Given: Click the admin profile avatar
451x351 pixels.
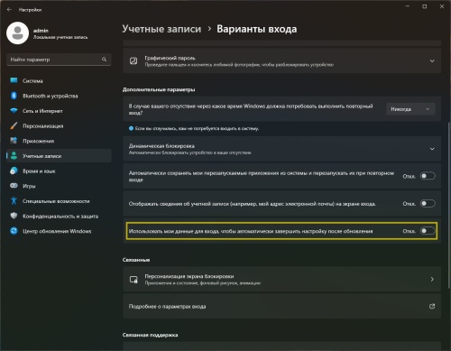Looking at the screenshot, I should pyautogui.click(x=18, y=33).
